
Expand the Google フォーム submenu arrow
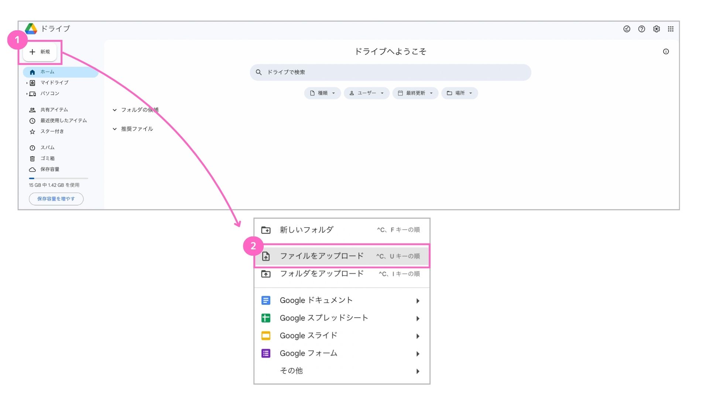click(x=418, y=354)
